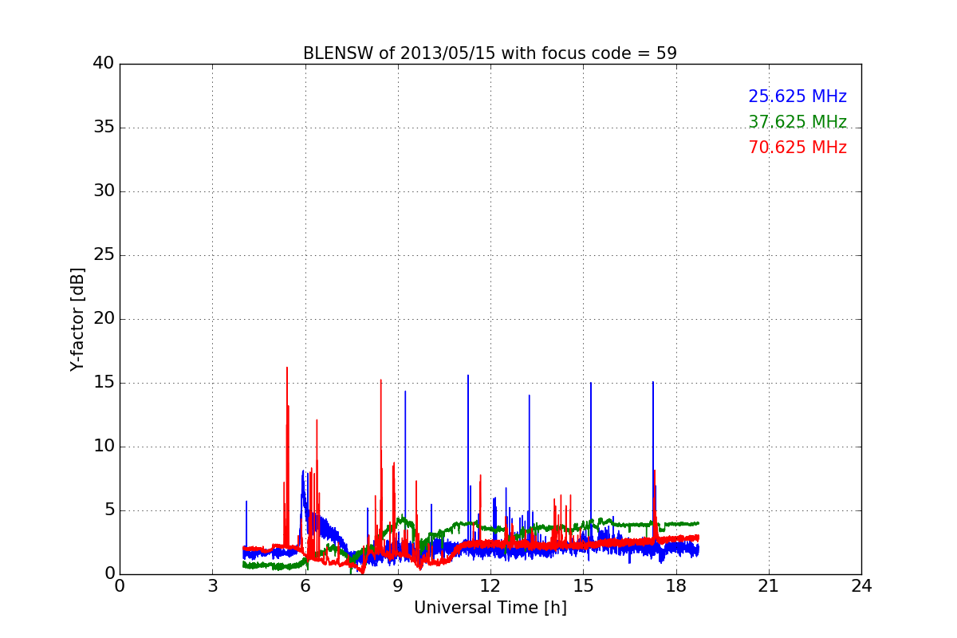This screenshot has height=638, width=957.
Task: Select the 37.625 MHz legend label
Action: pyautogui.click(x=797, y=123)
